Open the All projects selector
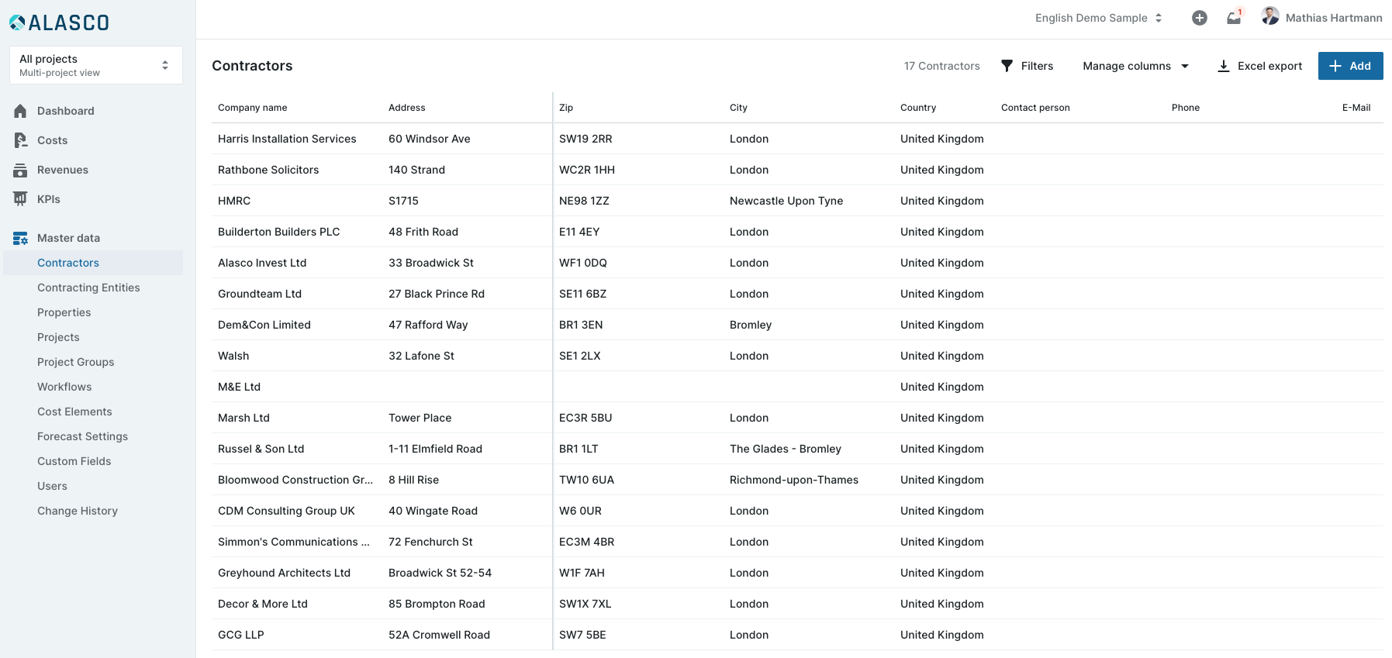The image size is (1392, 658). tap(95, 65)
